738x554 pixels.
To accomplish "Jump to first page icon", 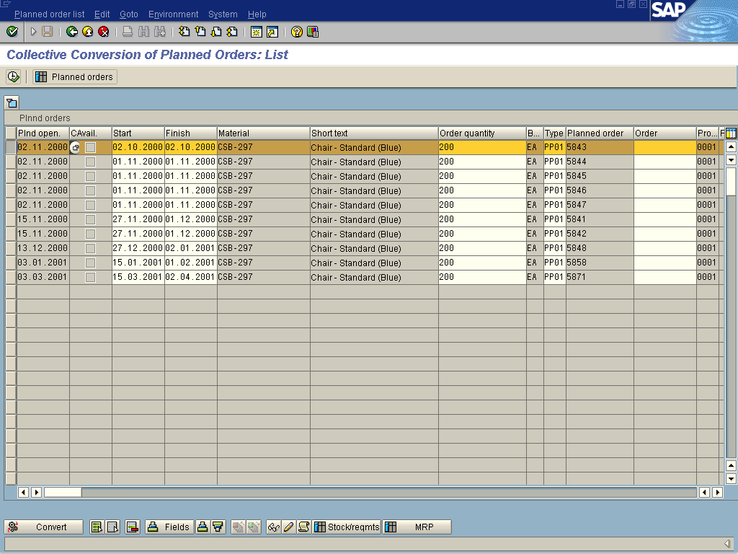I will coord(184,32).
